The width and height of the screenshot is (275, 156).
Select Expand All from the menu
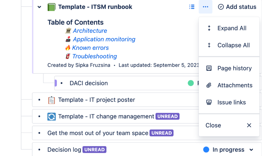click(x=232, y=28)
